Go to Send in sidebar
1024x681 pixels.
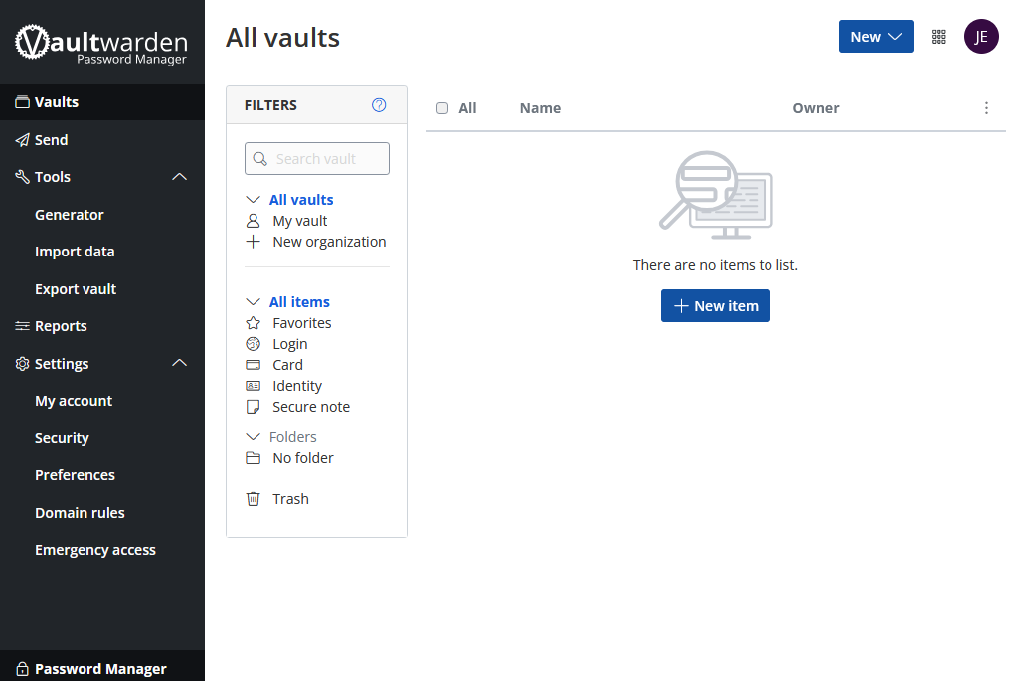pyautogui.click(x=51, y=140)
